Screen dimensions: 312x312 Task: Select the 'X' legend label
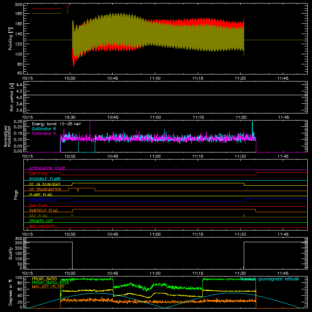67,7
